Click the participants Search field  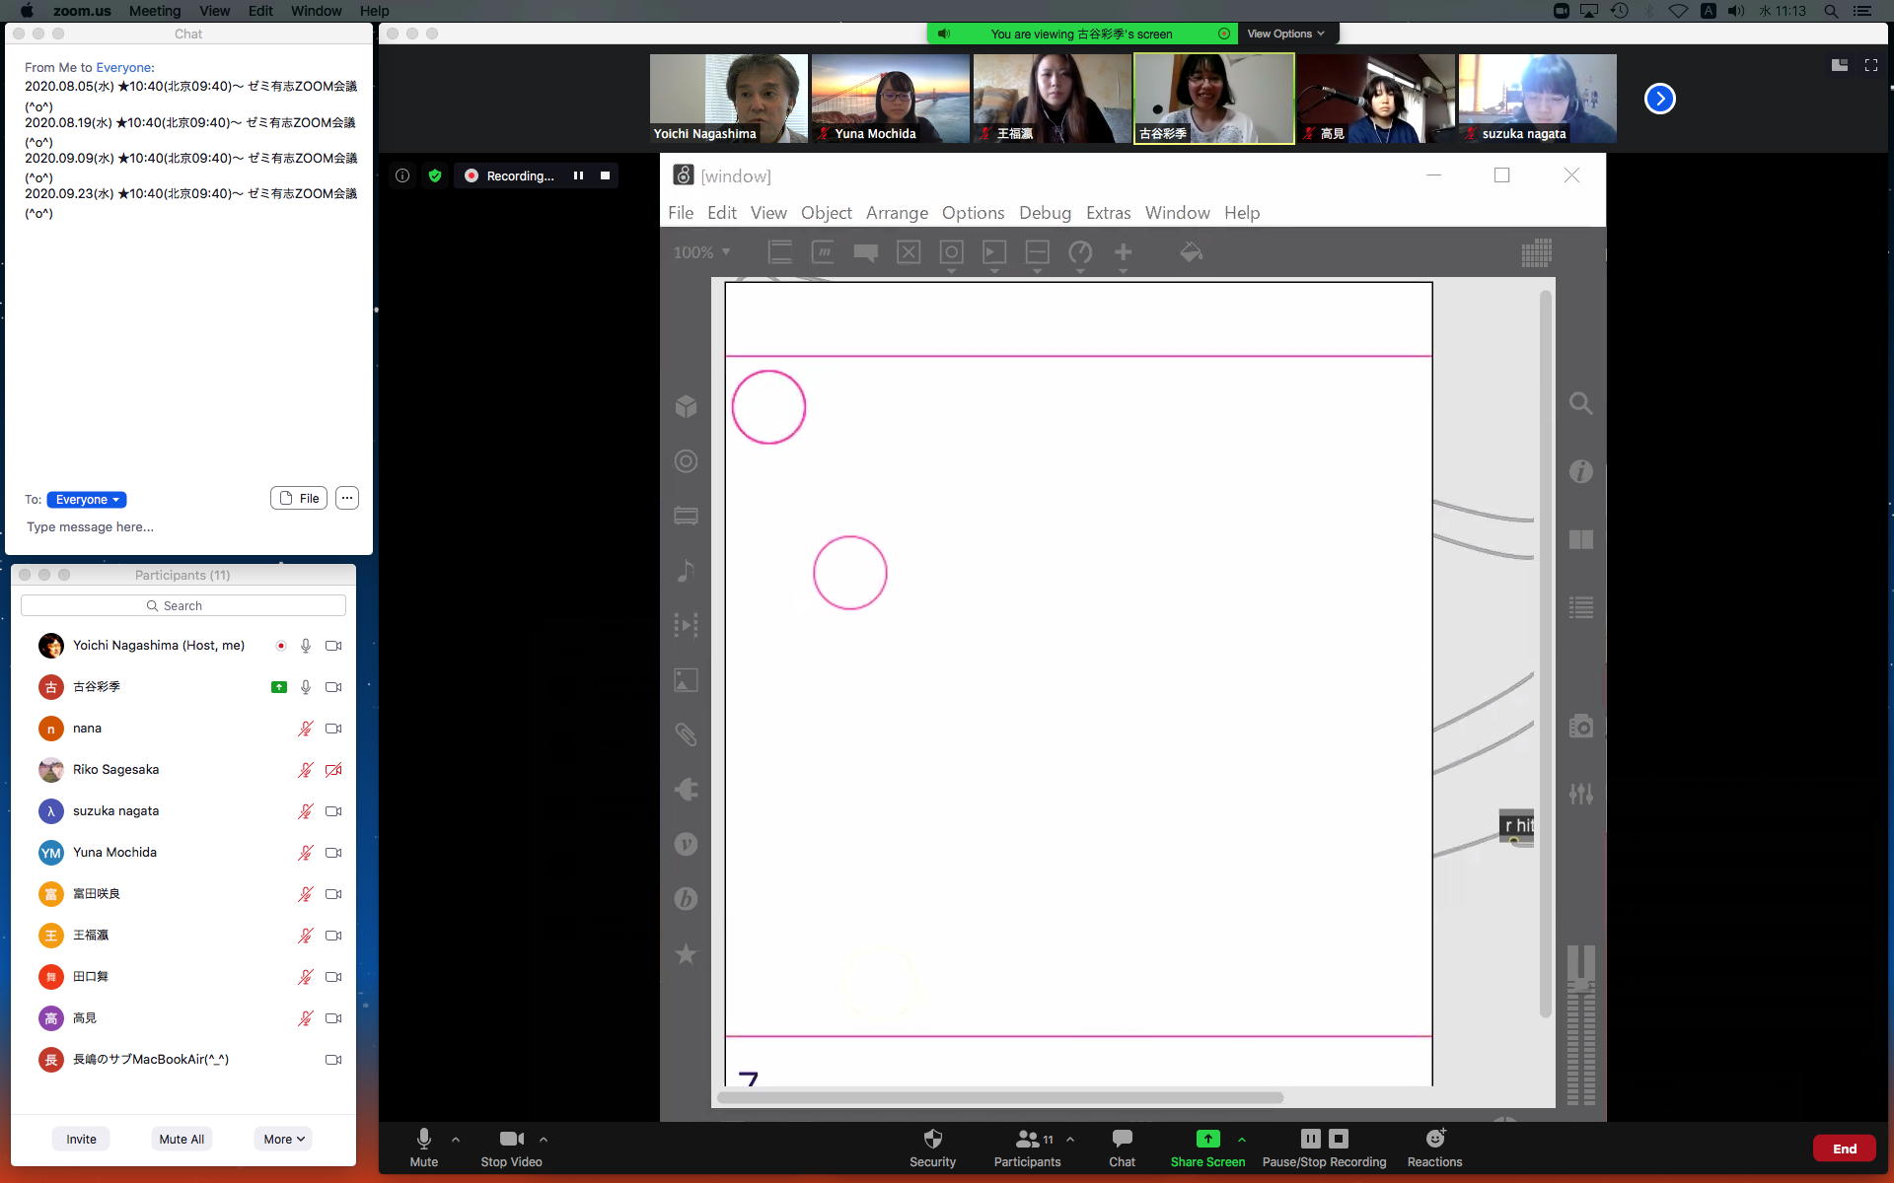tap(183, 605)
